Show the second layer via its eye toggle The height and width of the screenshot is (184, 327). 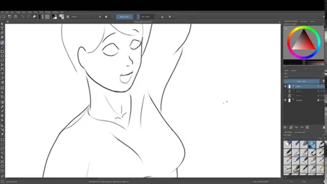click(285, 91)
